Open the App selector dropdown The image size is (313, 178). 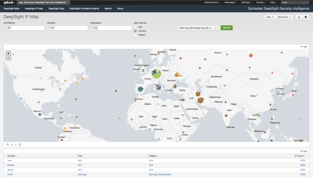coord(43,2)
